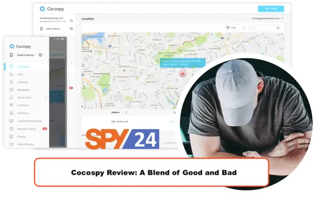319x197 pixels.
Task: Click the arrow right of the mobile panel
Action: 71,63
